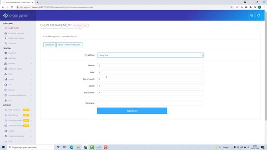Click the CloudLinux hand icon
This screenshot has width=267, height=150.
click(5, 115)
